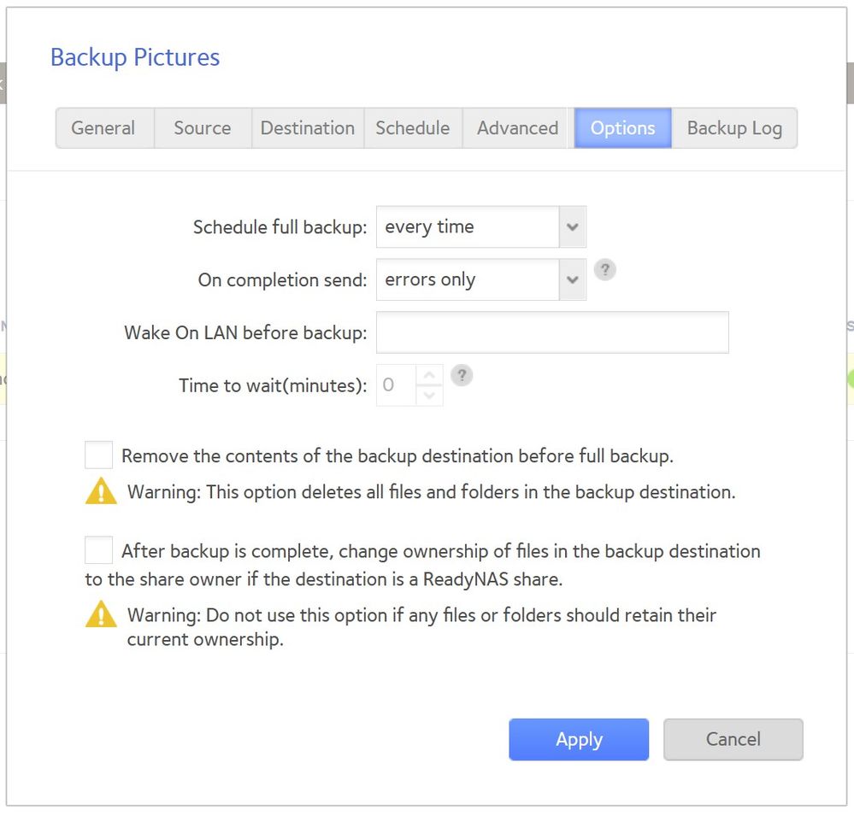Click help icon next to Time to wait
The height and width of the screenshot is (816, 854).
coord(462,376)
